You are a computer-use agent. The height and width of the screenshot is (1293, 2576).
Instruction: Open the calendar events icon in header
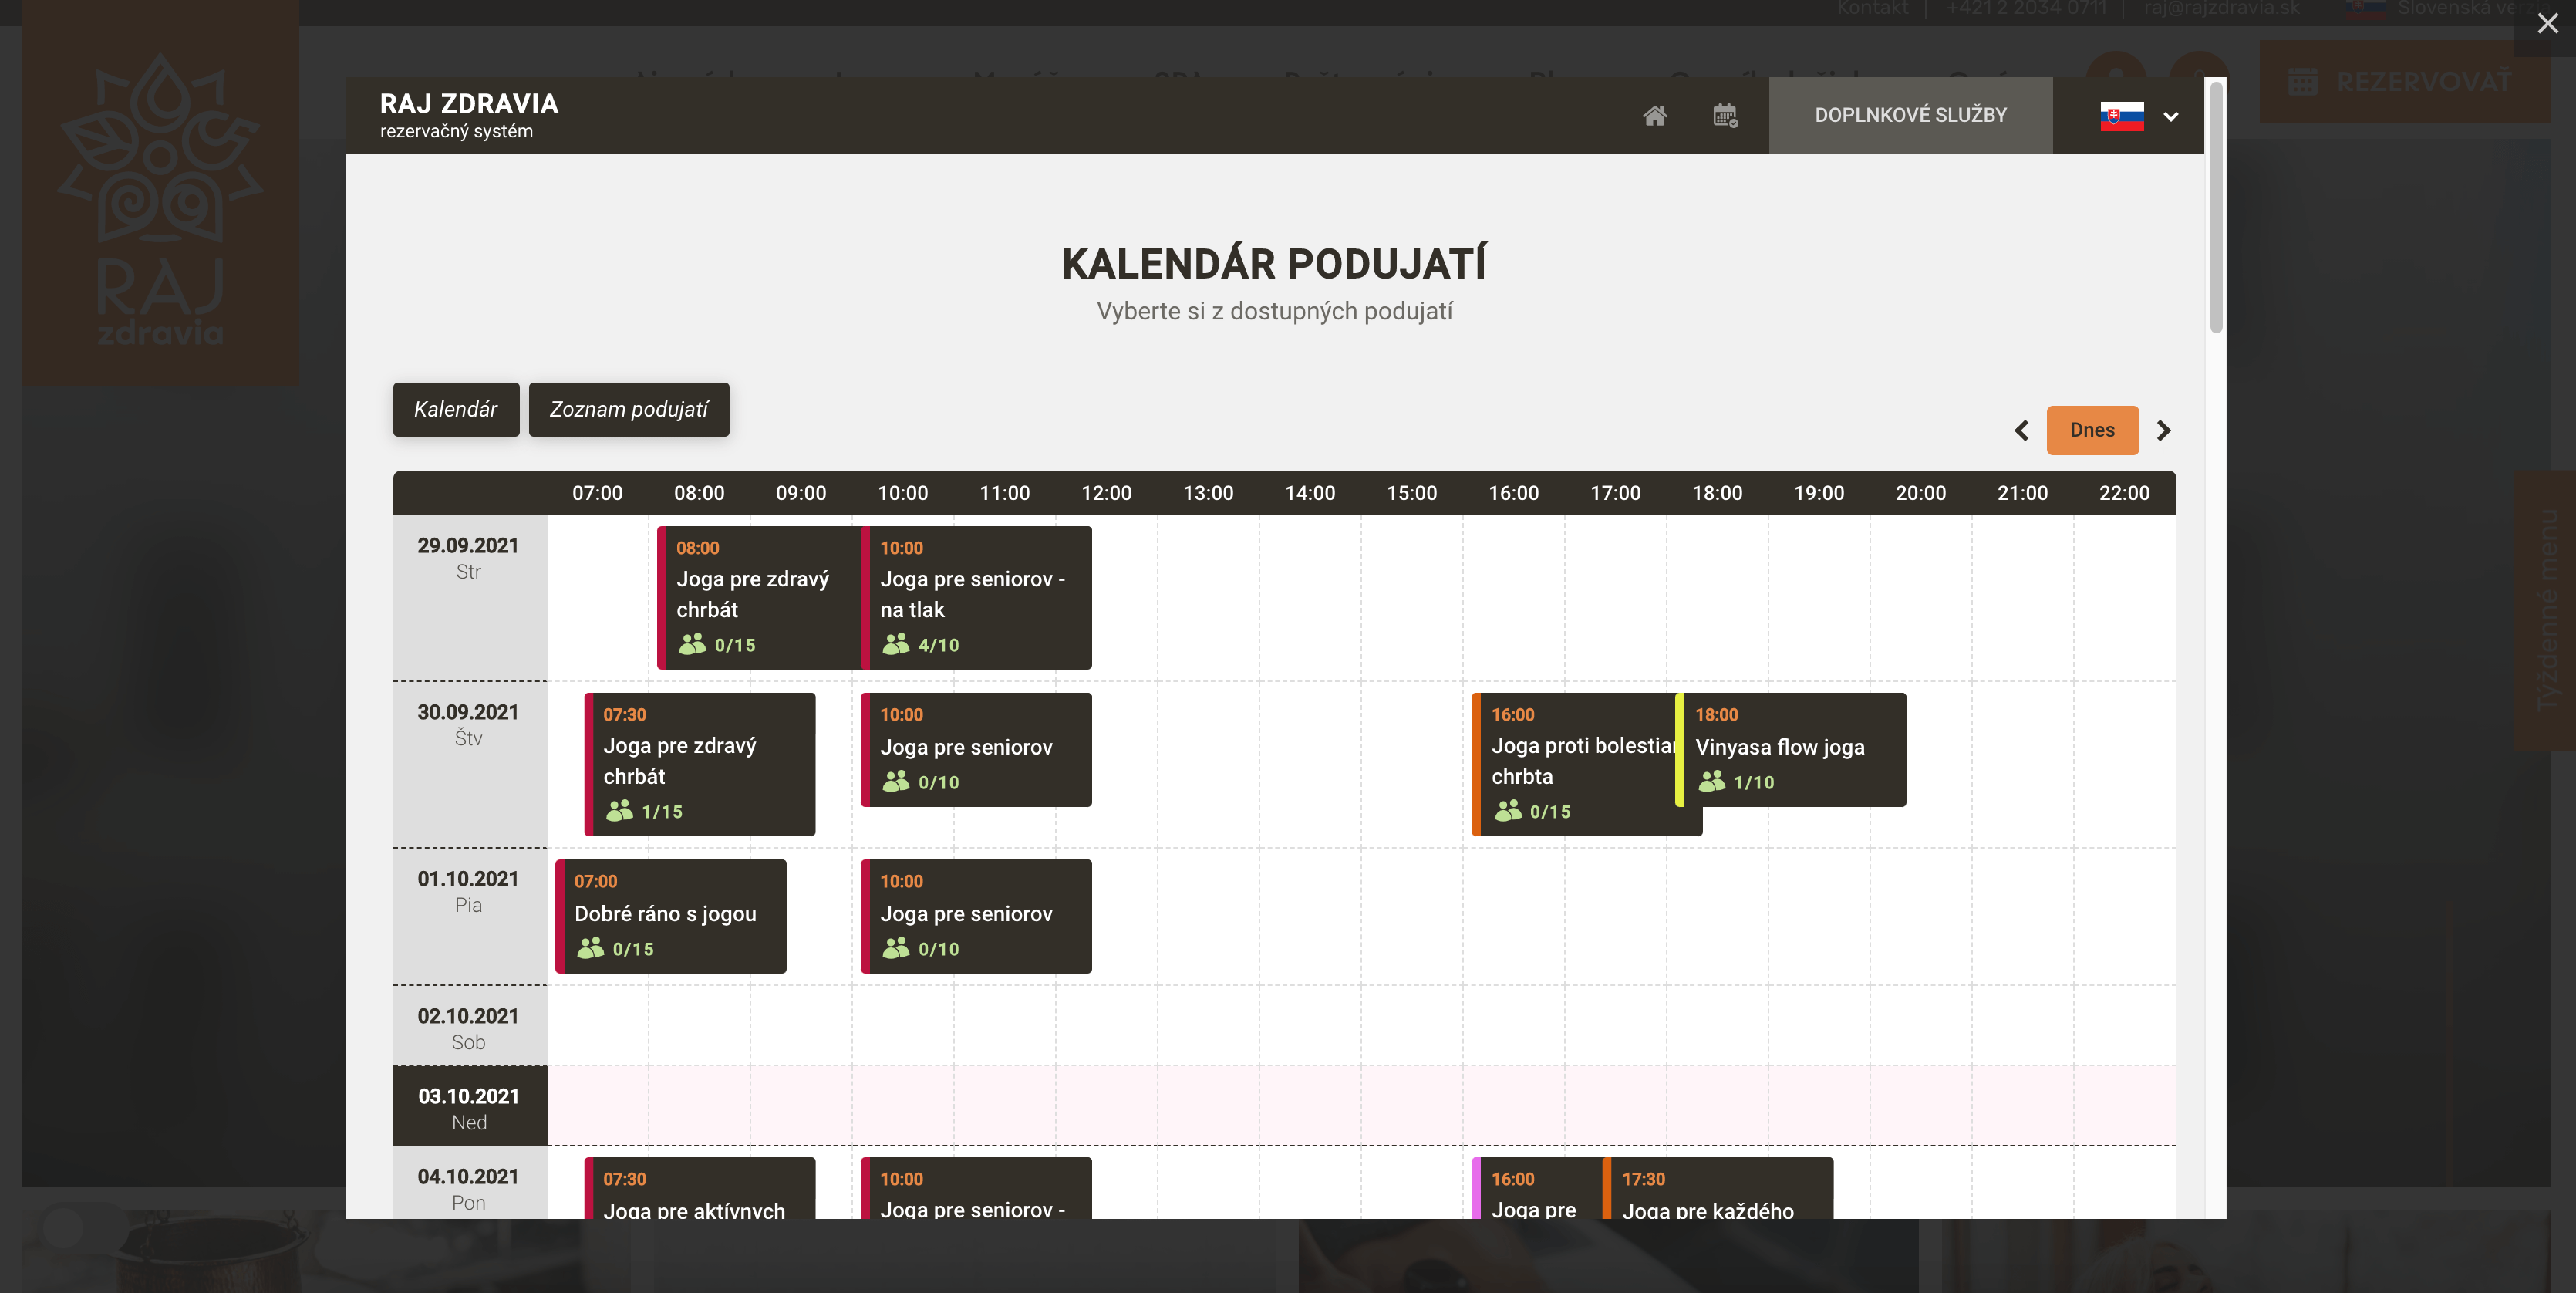1725,116
